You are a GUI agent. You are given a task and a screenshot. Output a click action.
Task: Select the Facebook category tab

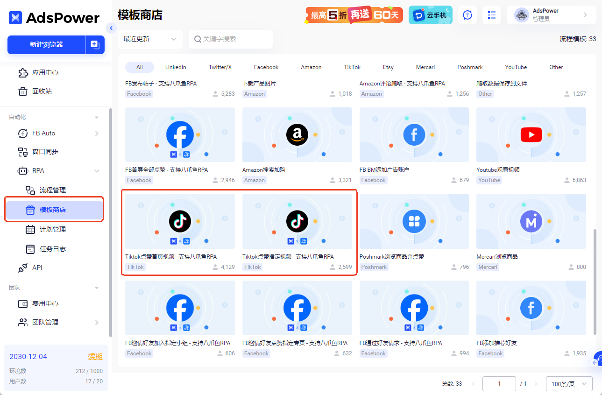(266, 67)
